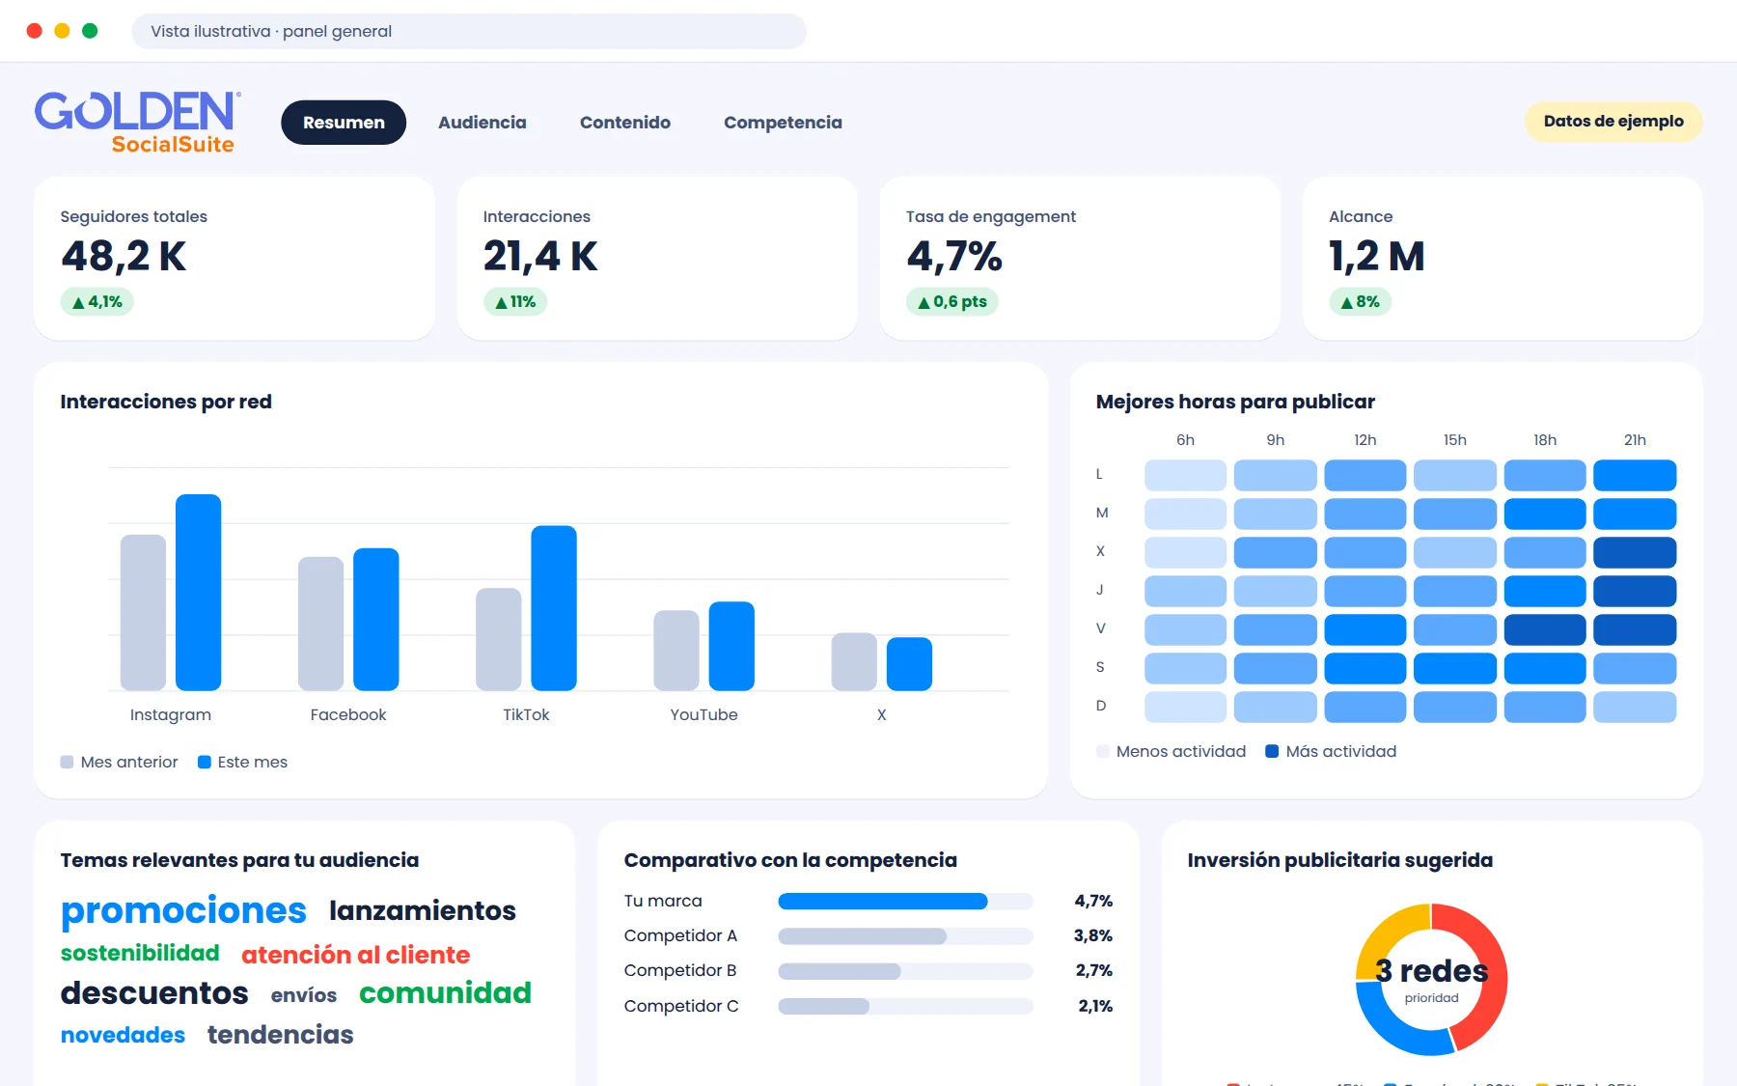The image size is (1737, 1086).
Task: Click YouTube's blue Este mes bar
Action: click(731, 647)
